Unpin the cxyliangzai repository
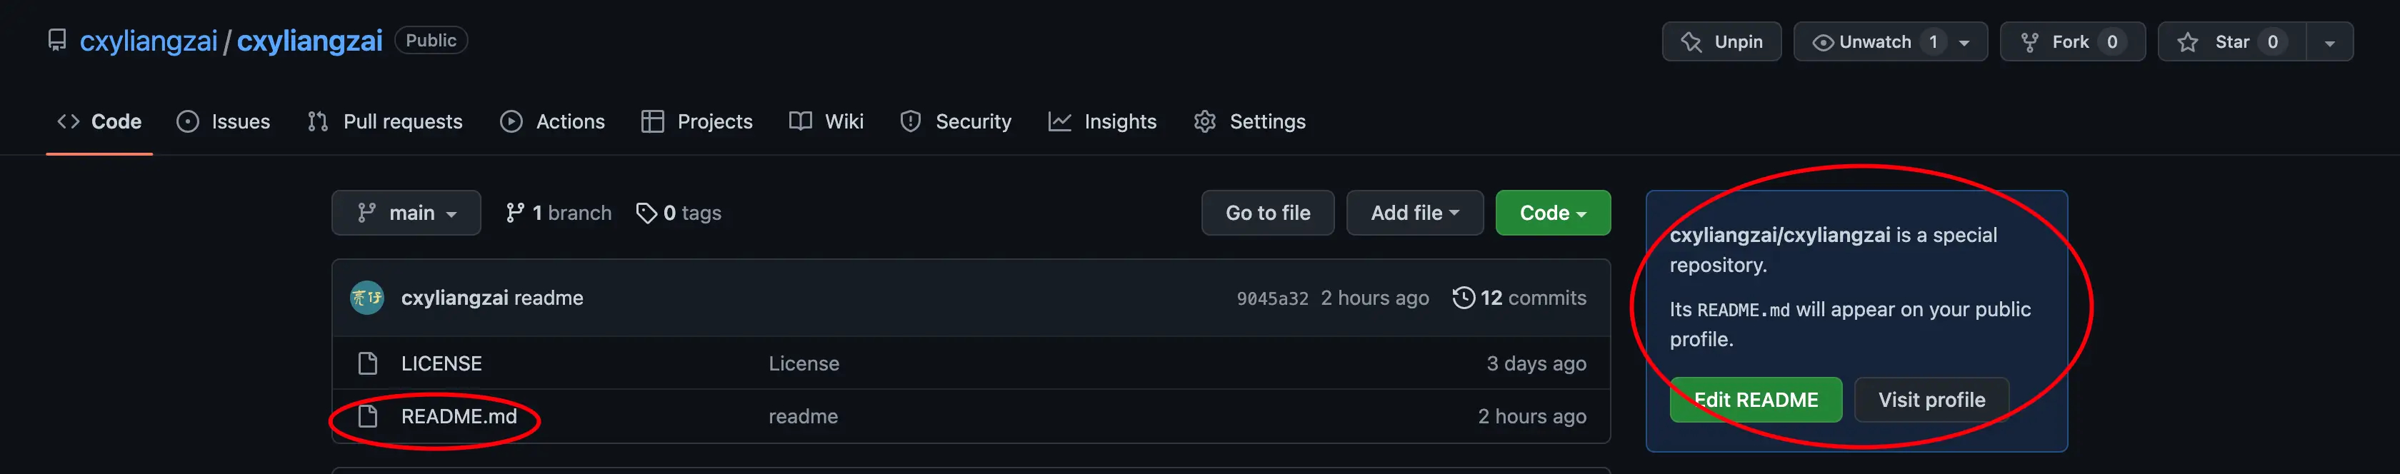Image resolution: width=2400 pixels, height=474 pixels. click(x=1721, y=42)
